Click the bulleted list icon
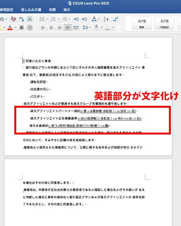This screenshot has width=181, height=226. 42,19
